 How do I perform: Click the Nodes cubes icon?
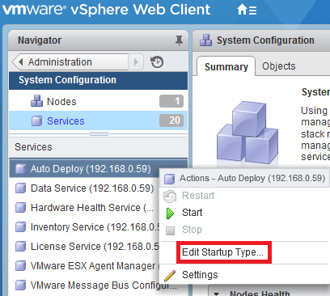pyautogui.click(x=36, y=101)
